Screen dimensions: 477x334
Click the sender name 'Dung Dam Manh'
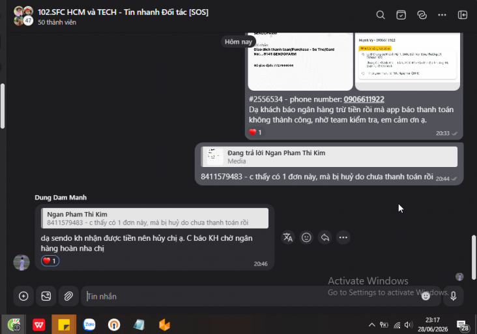click(61, 198)
